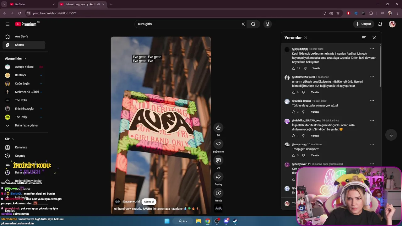Open the notifications bell
The height and width of the screenshot is (226, 402).
(x=380, y=24)
